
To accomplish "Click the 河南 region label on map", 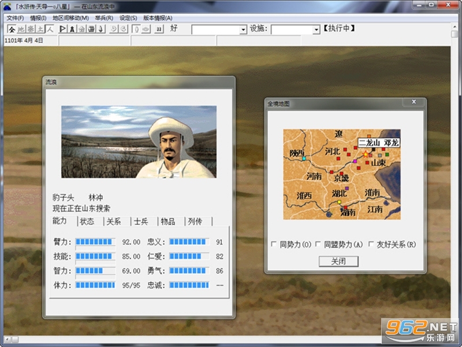I will pyautogui.click(x=314, y=176).
